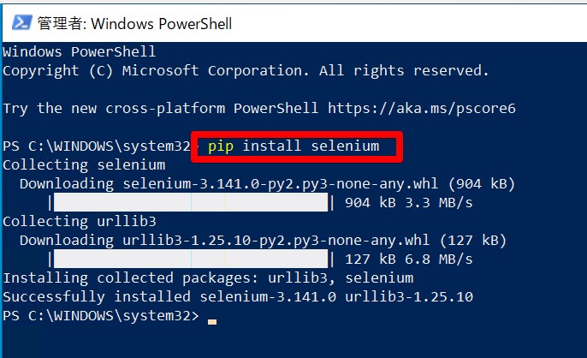Click the word selenium in highlighted command
The image size is (587, 358).
[345, 146]
